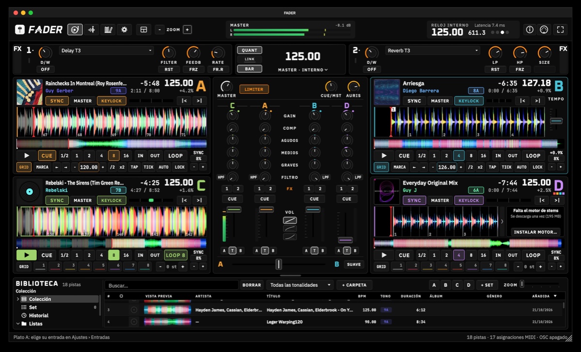Open the waveform view icon in top toolbar

click(92, 29)
